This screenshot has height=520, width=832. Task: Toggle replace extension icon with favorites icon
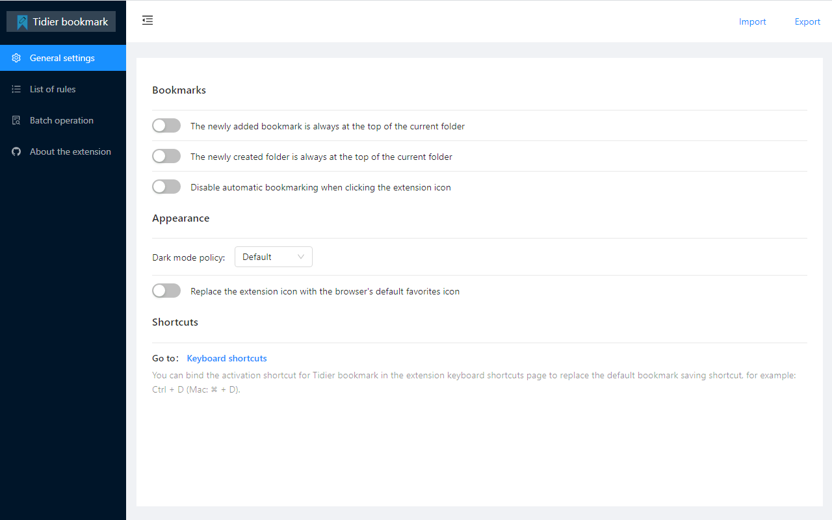click(x=166, y=291)
